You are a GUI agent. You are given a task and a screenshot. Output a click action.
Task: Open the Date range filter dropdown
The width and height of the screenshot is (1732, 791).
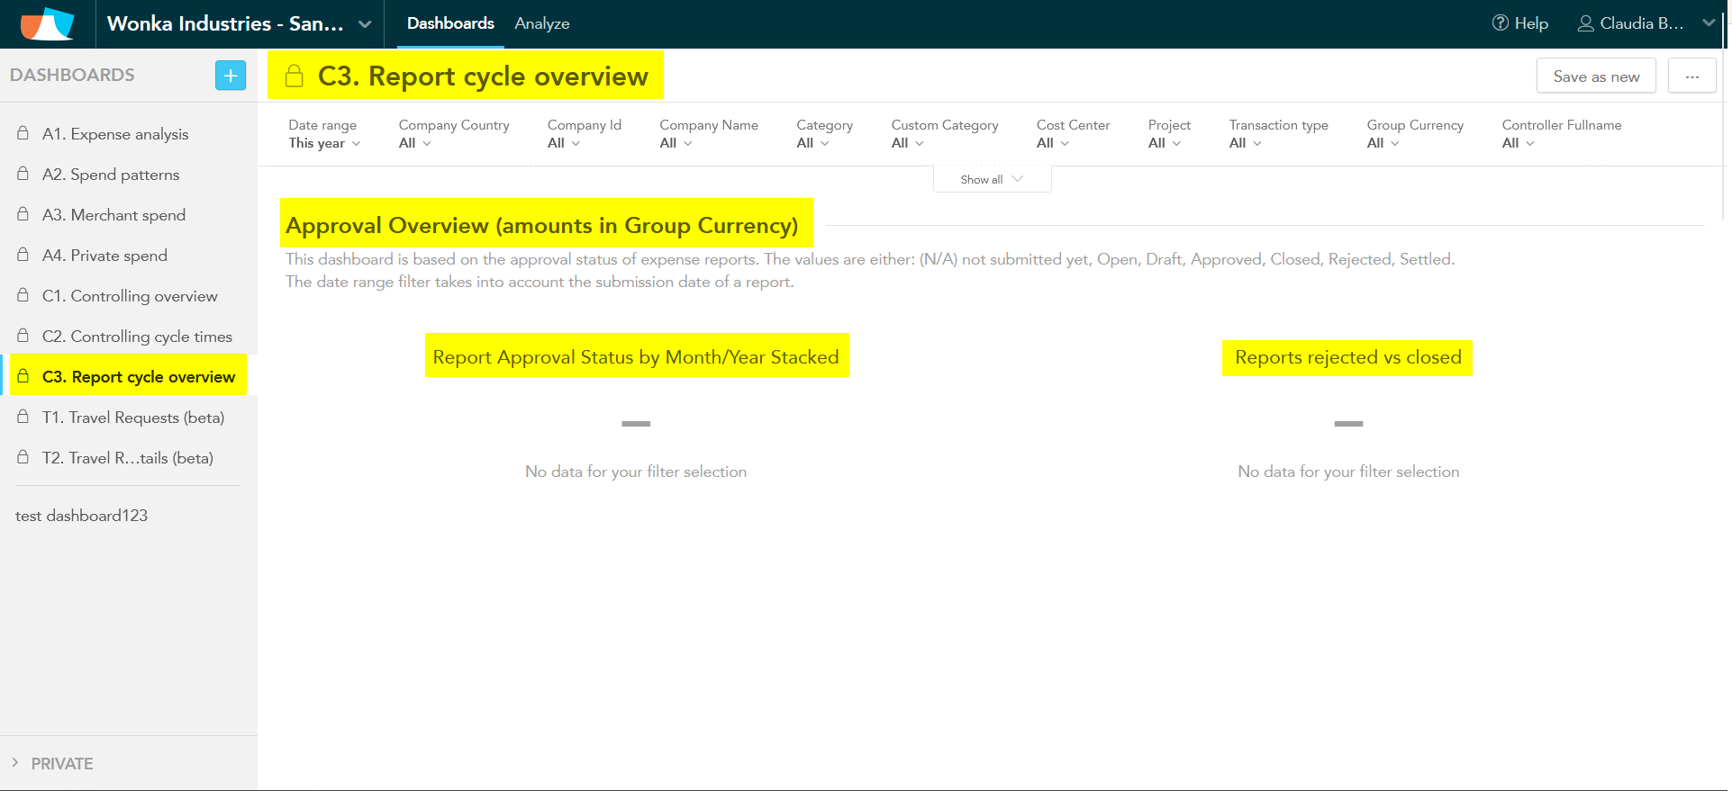click(324, 143)
